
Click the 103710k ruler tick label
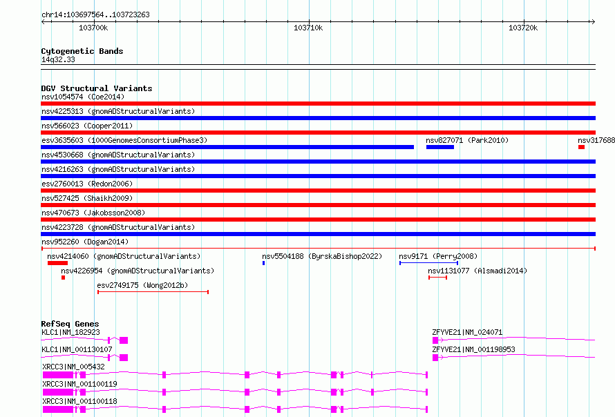click(x=308, y=28)
